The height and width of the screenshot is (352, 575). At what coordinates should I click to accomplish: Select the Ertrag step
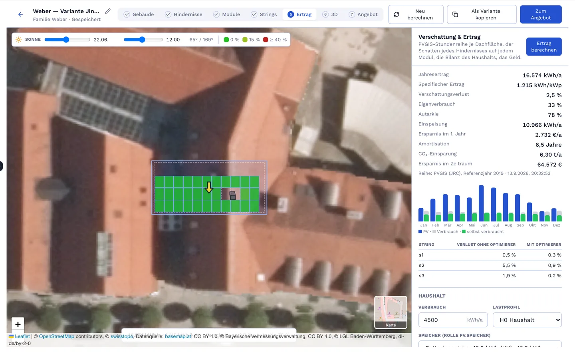coord(299,14)
